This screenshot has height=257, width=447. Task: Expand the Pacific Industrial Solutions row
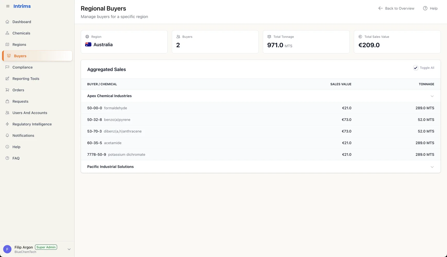coord(432,167)
